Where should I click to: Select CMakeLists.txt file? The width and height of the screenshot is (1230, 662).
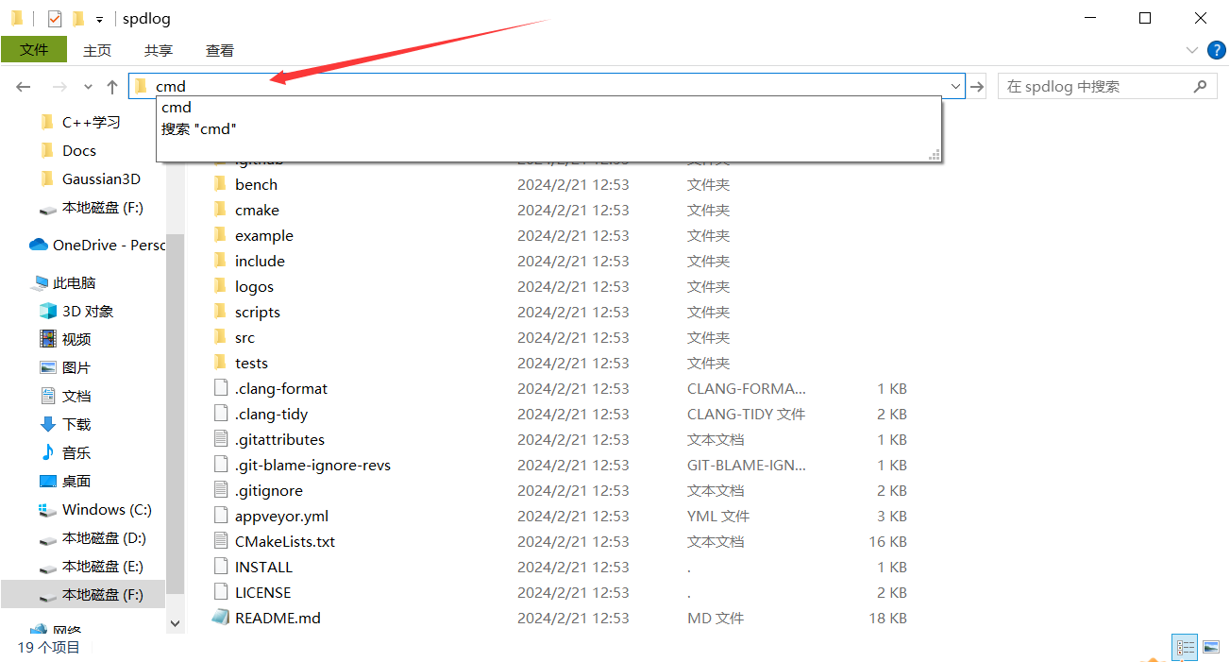tap(284, 542)
